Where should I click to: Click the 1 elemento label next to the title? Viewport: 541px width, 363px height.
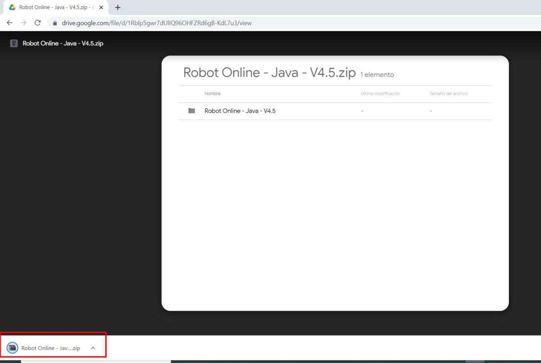[x=377, y=74]
